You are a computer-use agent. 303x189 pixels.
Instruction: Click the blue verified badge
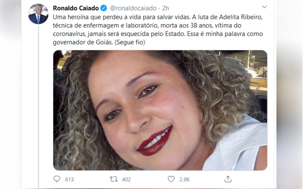coord(104,8)
